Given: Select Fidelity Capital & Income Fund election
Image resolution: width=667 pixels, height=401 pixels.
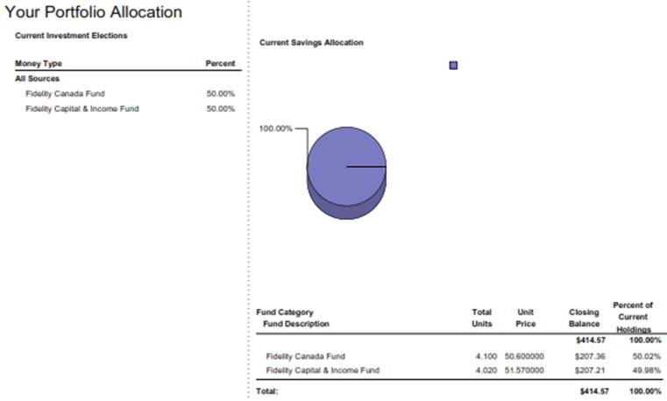Looking at the screenshot, I should tap(82, 109).
